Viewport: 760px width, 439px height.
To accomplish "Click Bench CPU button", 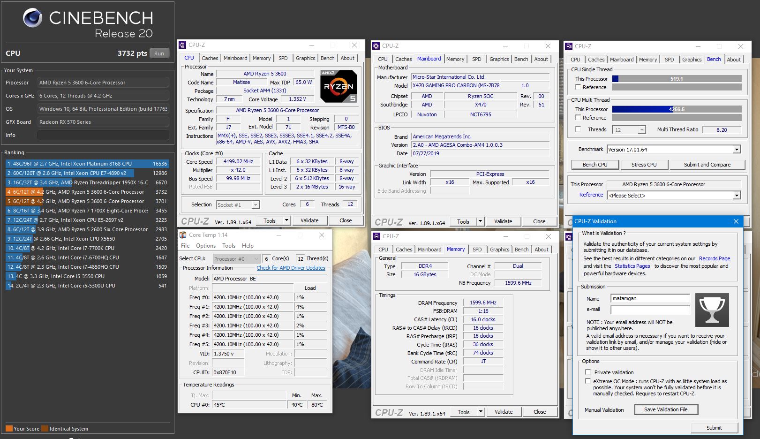I will click(595, 165).
